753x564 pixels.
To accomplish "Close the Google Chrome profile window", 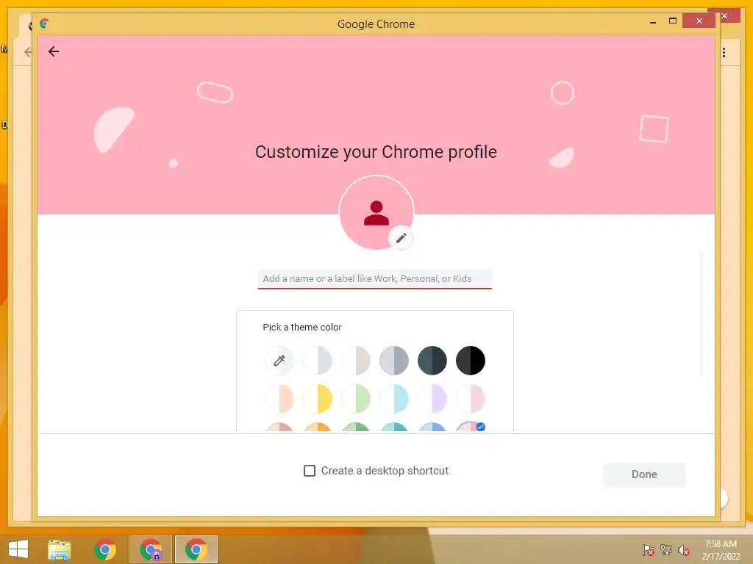I will [699, 21].
